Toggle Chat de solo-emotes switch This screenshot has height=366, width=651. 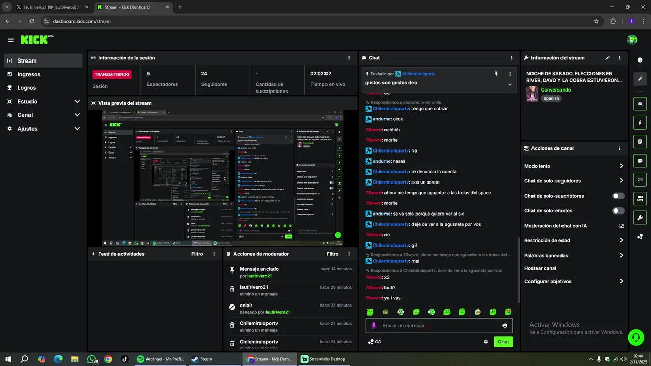point(618,211)
